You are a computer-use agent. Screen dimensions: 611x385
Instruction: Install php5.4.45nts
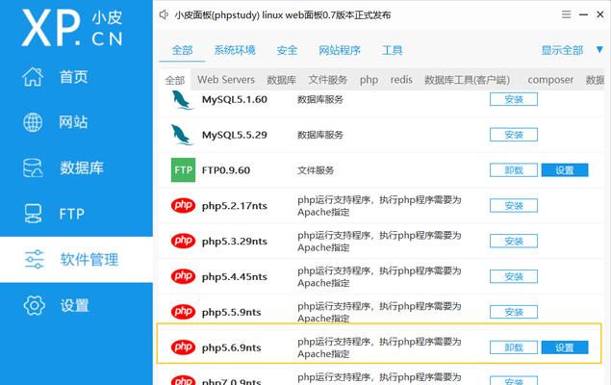[514, 276]
